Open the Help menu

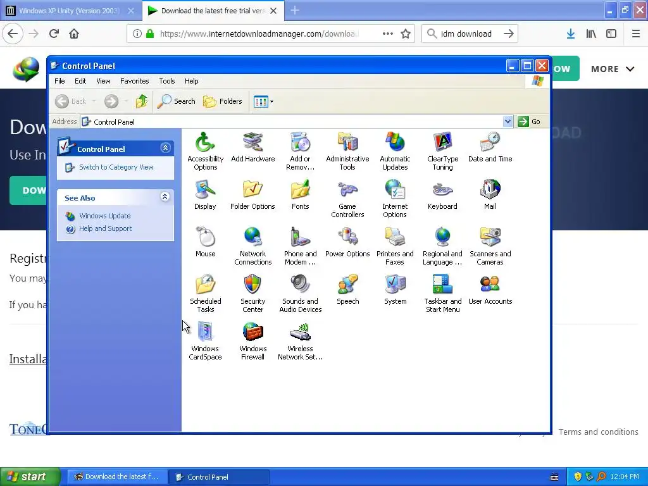(191, 81)
